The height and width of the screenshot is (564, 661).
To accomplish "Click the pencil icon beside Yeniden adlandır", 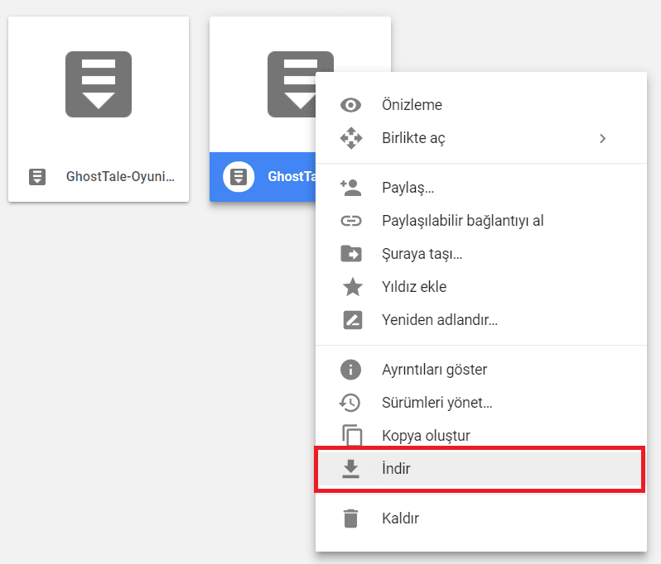I will click(x=352, y=320).
